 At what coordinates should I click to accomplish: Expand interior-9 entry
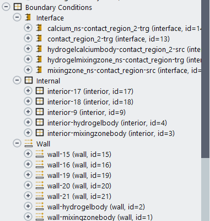(28, 112)
